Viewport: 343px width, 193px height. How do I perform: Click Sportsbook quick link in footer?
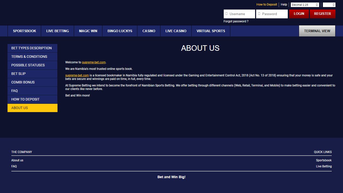[x=324, y=160]
